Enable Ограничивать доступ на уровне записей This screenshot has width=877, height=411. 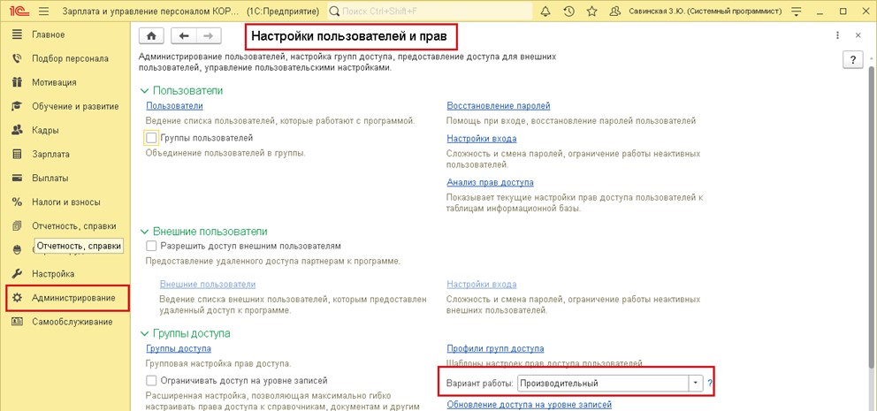(151, 381)
